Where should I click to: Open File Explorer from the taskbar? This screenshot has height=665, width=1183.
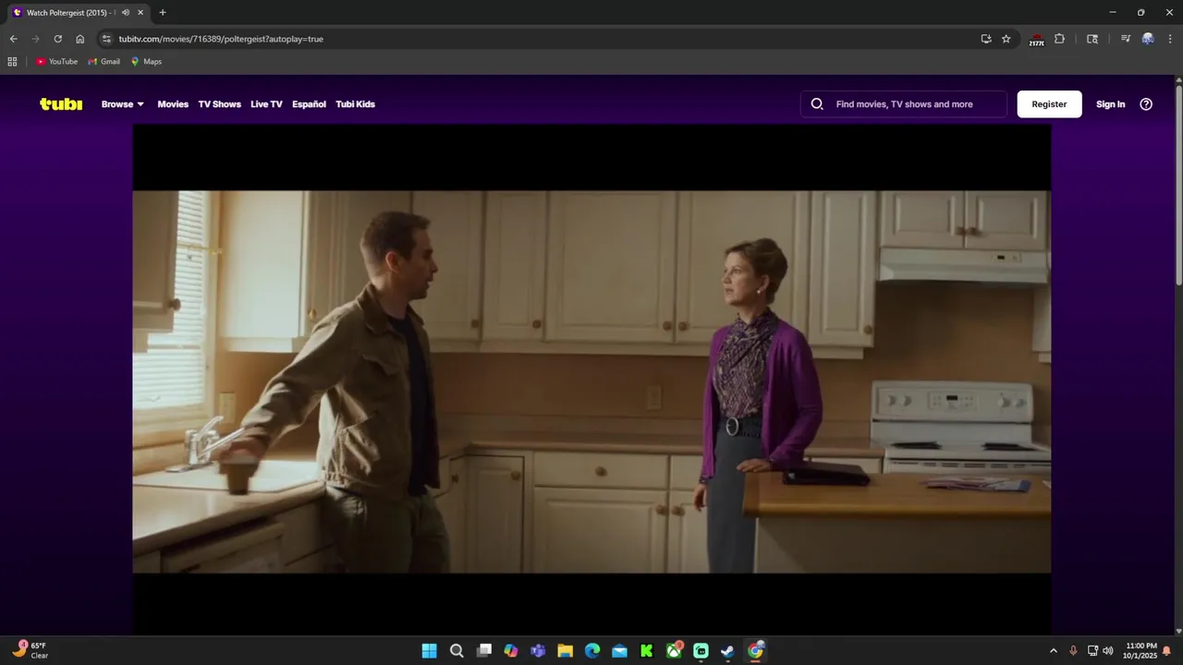point(565,651)
